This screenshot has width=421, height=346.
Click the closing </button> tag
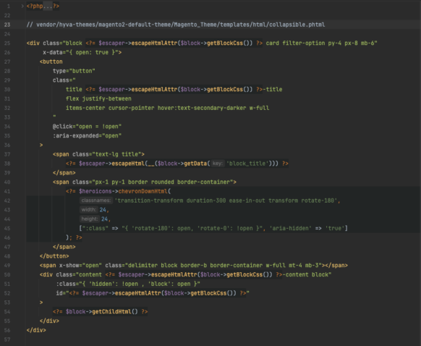click(x=54, y=256)
